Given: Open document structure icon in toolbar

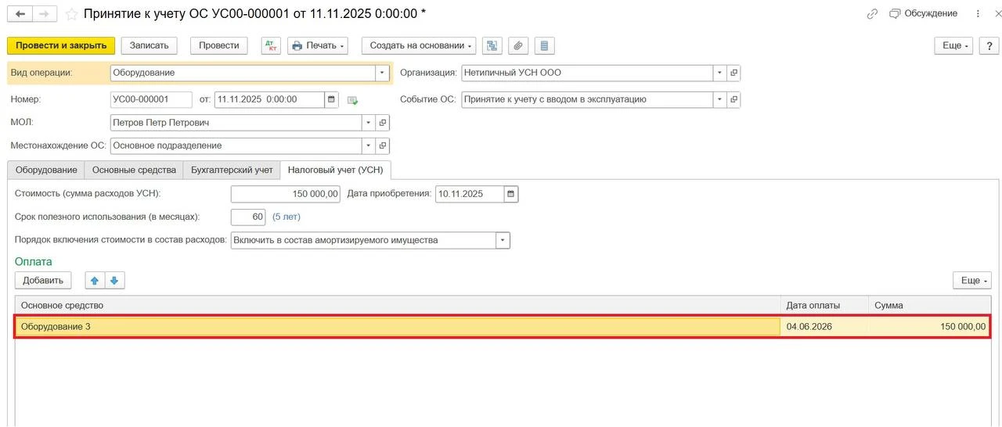Looking at the screenshot, I should click(x=492, y=45).
